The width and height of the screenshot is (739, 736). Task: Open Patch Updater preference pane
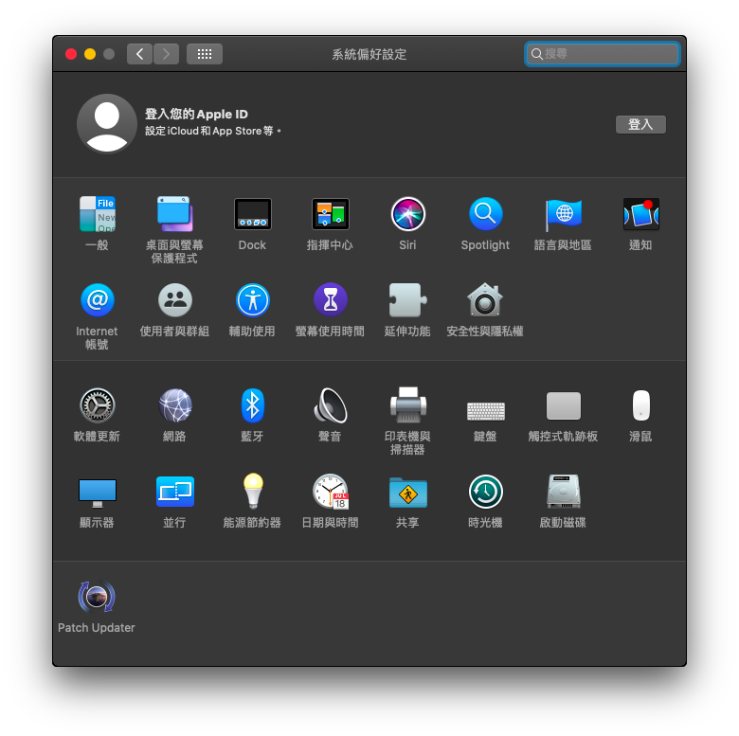tap(97, 597)
